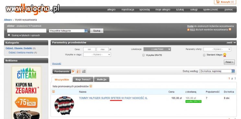Image resolution: width=241 pixels, height=119 pixels.
Task: Open Lokalizacja z całej Polski dropdown
Action: click(x=157, y=49)
